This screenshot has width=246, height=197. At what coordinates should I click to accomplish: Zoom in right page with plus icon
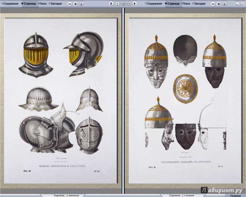click(219, 4)
